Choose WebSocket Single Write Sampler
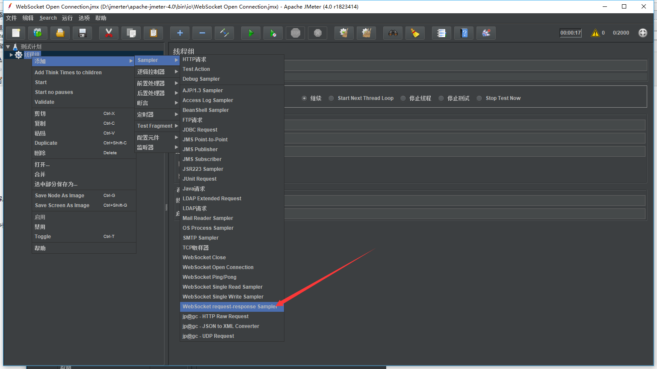 point(232,297)
